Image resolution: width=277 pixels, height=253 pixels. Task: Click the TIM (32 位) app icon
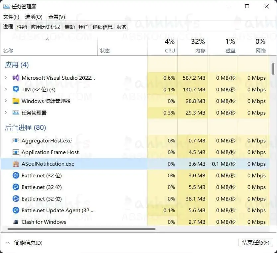click(16, 89)
